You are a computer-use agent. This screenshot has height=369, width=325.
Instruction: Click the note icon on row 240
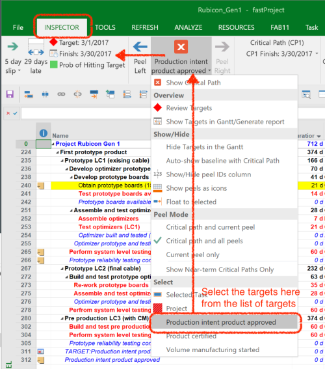coord(41,186)
